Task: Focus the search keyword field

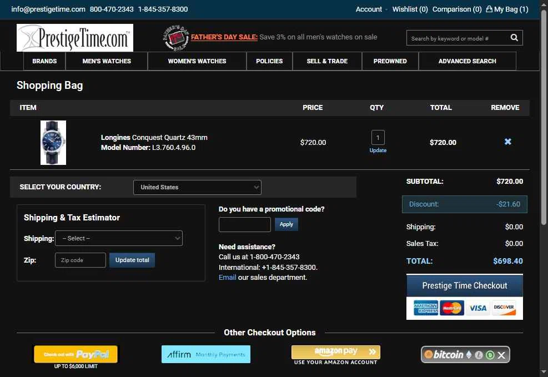Action: 457,38
